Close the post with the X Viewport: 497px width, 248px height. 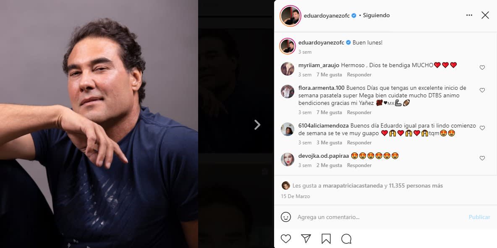485,15
